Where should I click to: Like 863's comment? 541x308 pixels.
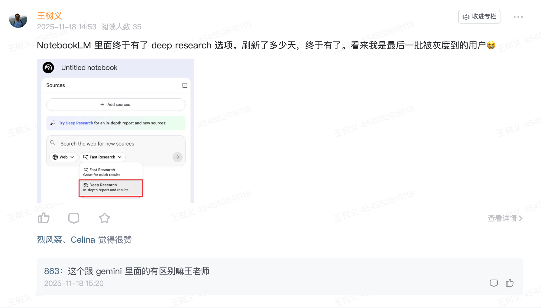coord(510,283)
